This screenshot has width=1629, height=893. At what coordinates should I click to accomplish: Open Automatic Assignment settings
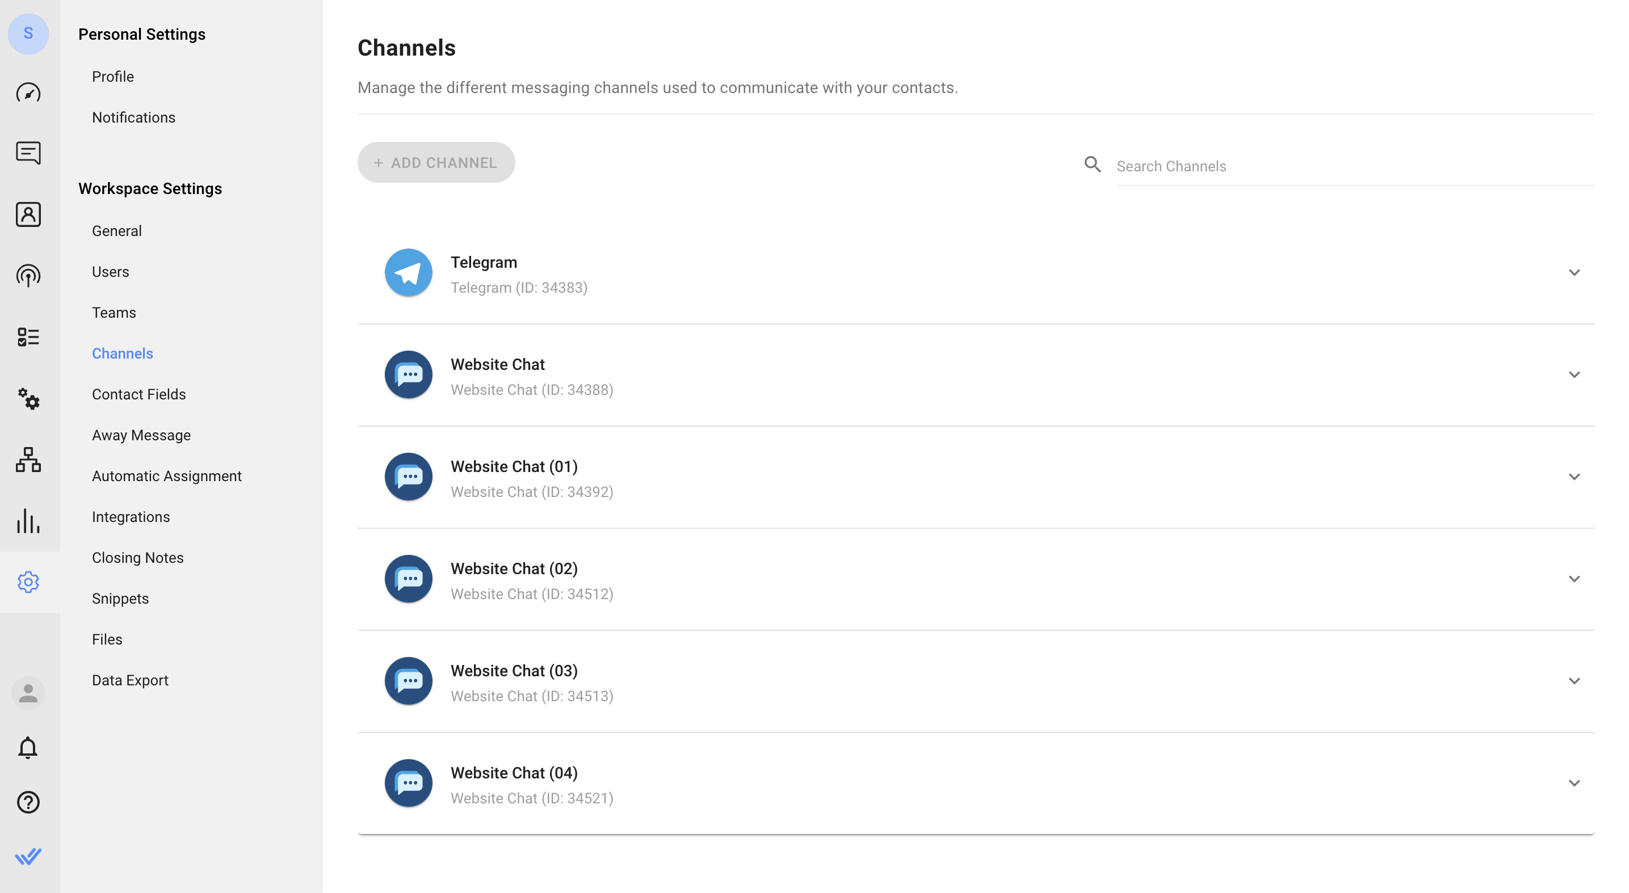pyautogui.click(x=166, y=476)
